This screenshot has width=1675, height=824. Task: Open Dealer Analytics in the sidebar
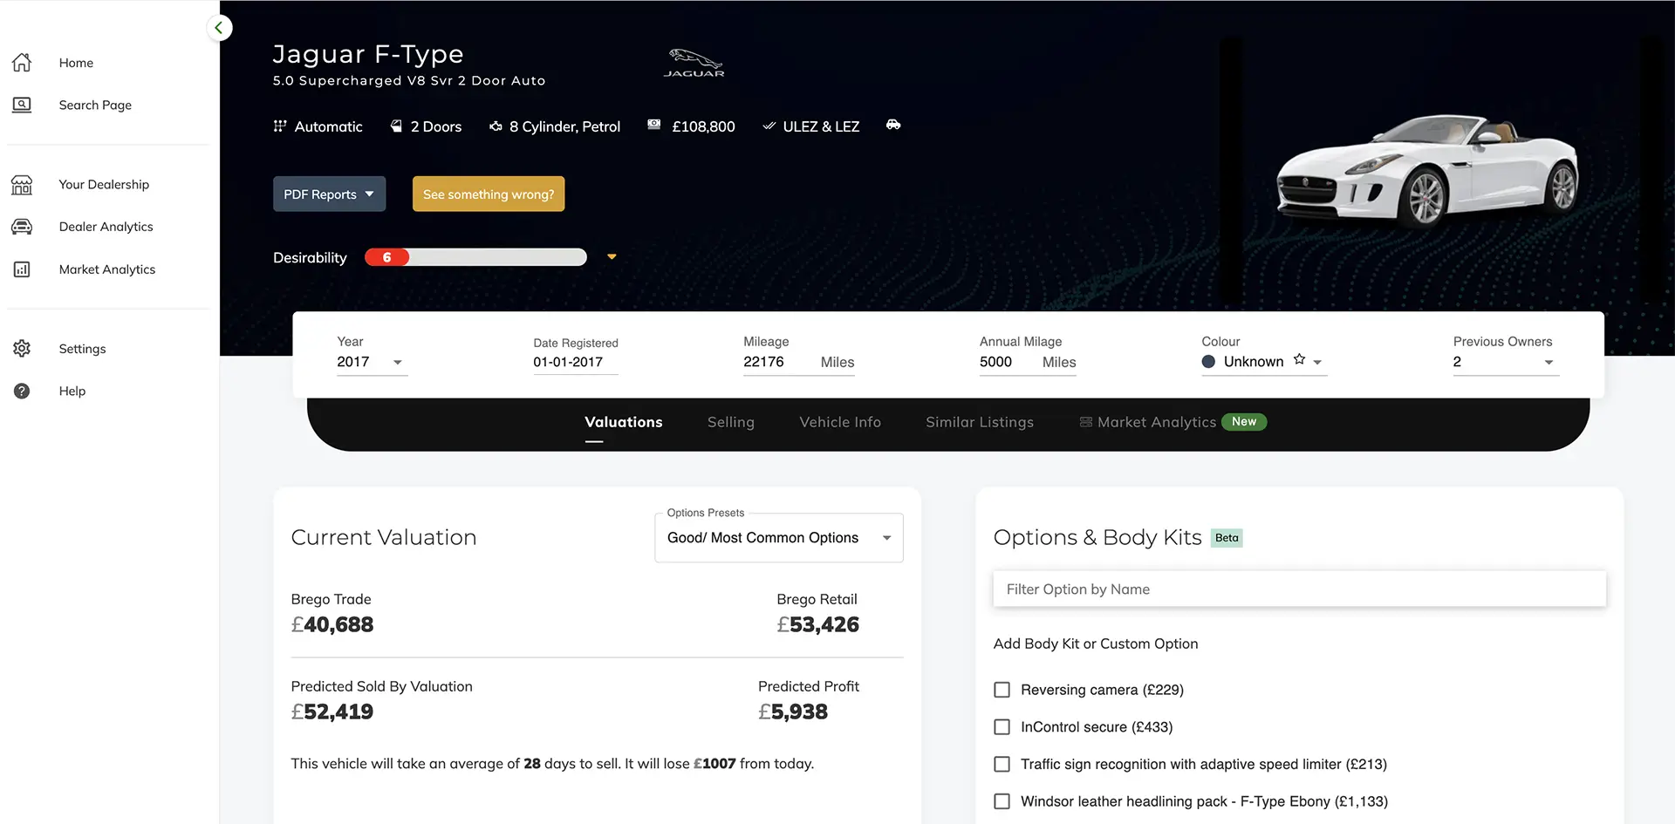coord(106,227)
